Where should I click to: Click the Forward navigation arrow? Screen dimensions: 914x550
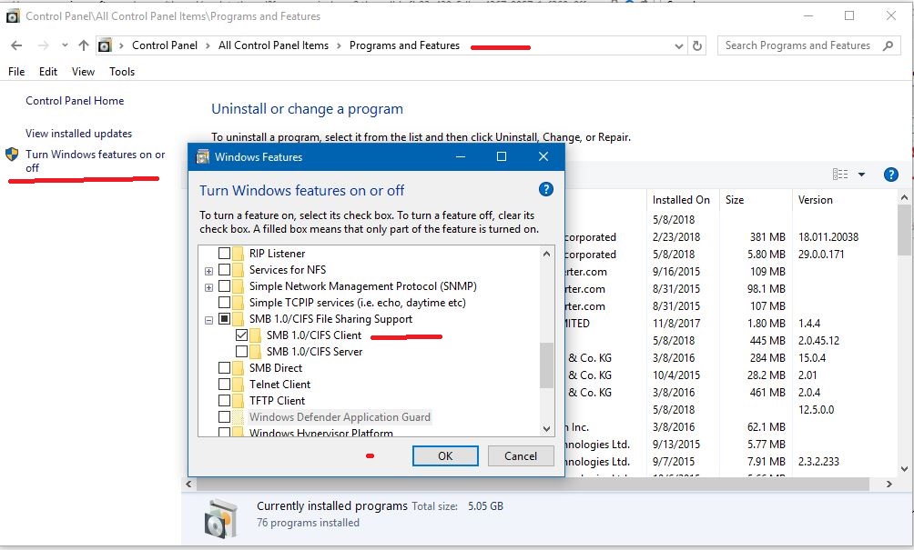[x=43, y=45]
